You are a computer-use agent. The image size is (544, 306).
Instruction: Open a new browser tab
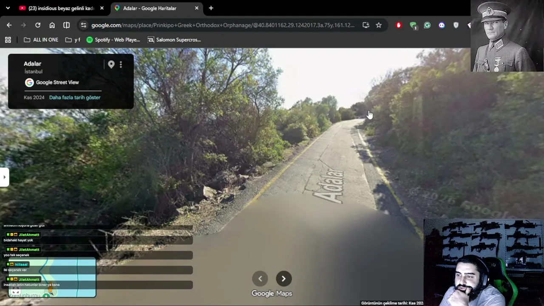[x=211, y=8]
